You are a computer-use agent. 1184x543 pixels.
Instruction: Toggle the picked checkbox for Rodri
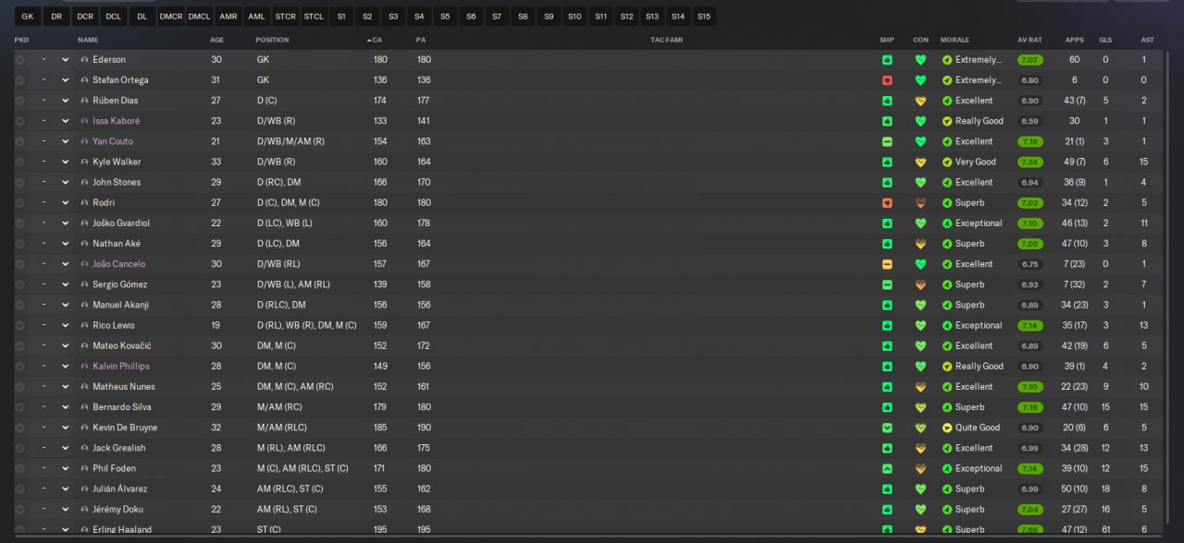pyautogui.click(x=19, y=203)
